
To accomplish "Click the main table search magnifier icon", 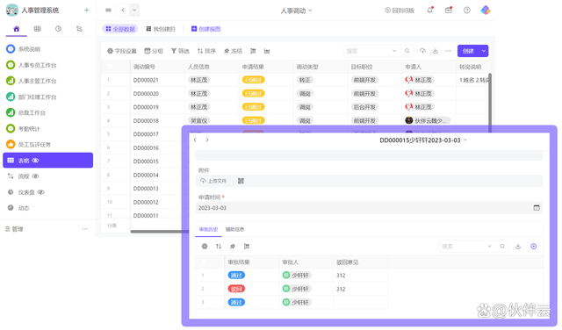I will point(407,51).
